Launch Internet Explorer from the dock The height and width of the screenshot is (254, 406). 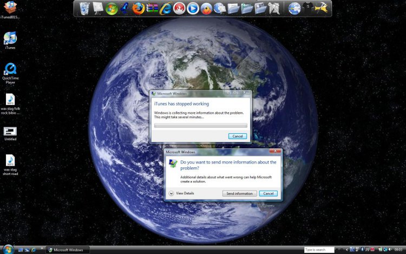(166, 9)
